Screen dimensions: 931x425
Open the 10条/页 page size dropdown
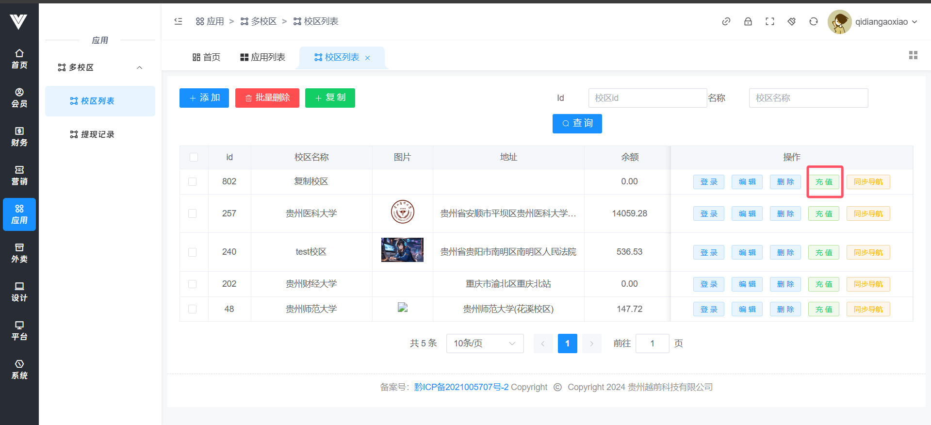click(x=484, y=343)
